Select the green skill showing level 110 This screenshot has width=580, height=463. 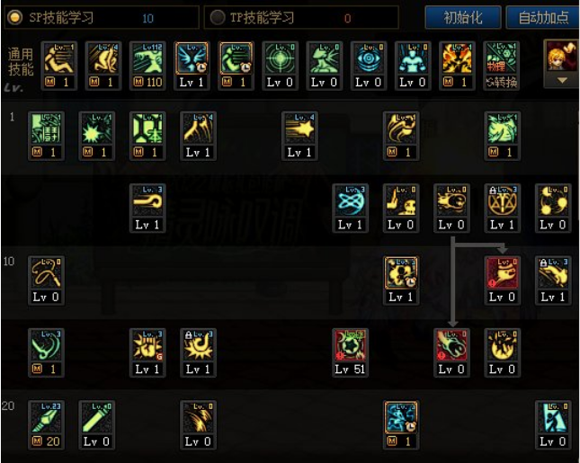147,66
